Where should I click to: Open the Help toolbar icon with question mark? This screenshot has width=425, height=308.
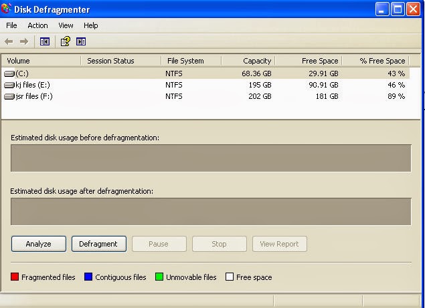[x=66, y=41]
